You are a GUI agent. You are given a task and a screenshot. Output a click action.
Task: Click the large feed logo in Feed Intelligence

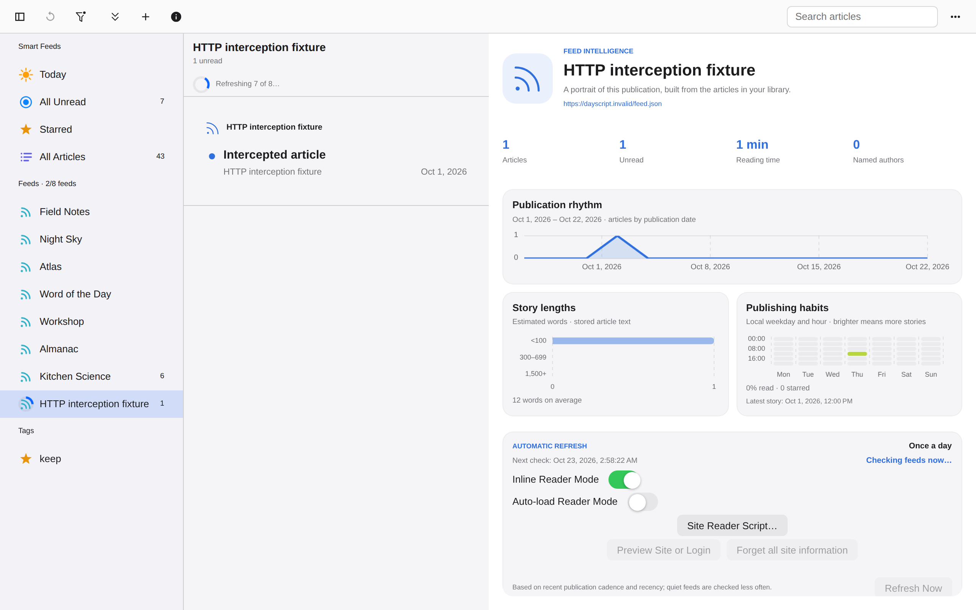[528, 79]
